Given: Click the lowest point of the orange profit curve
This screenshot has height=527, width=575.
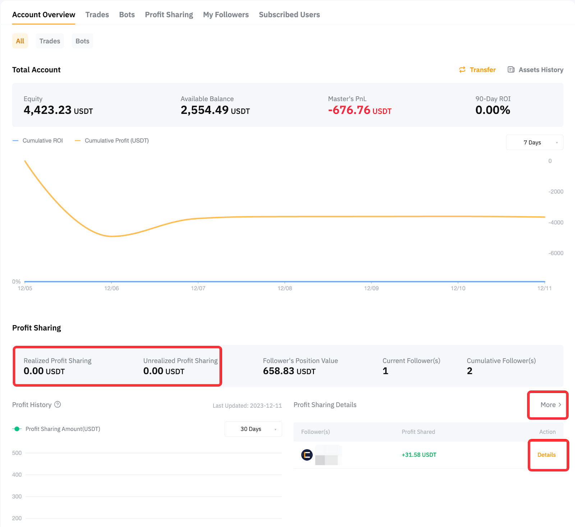Looking at the screenshot, I should click(x=112, y=236).
